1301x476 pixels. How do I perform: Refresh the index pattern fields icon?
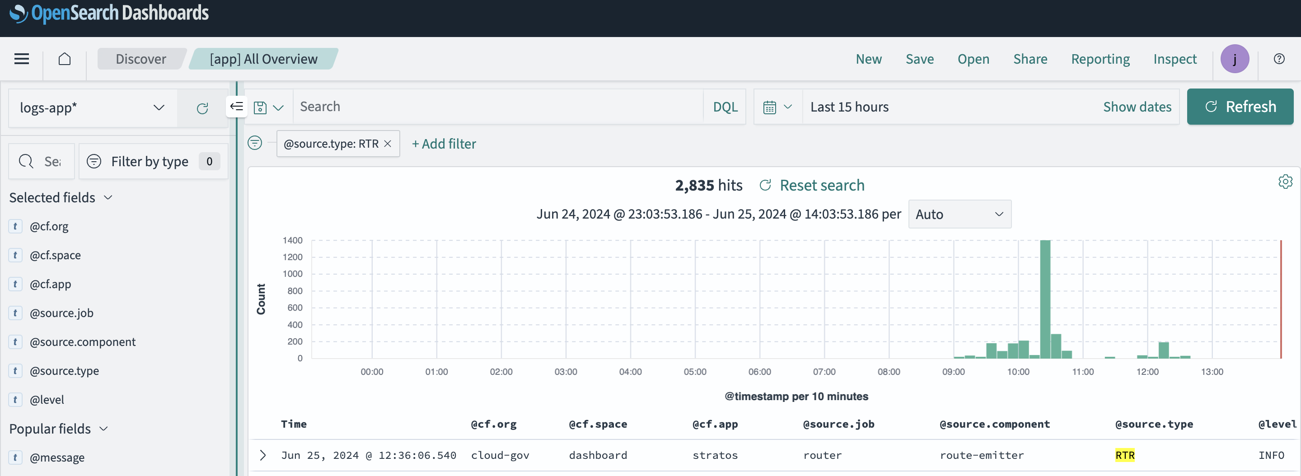(x=202, y=108)
